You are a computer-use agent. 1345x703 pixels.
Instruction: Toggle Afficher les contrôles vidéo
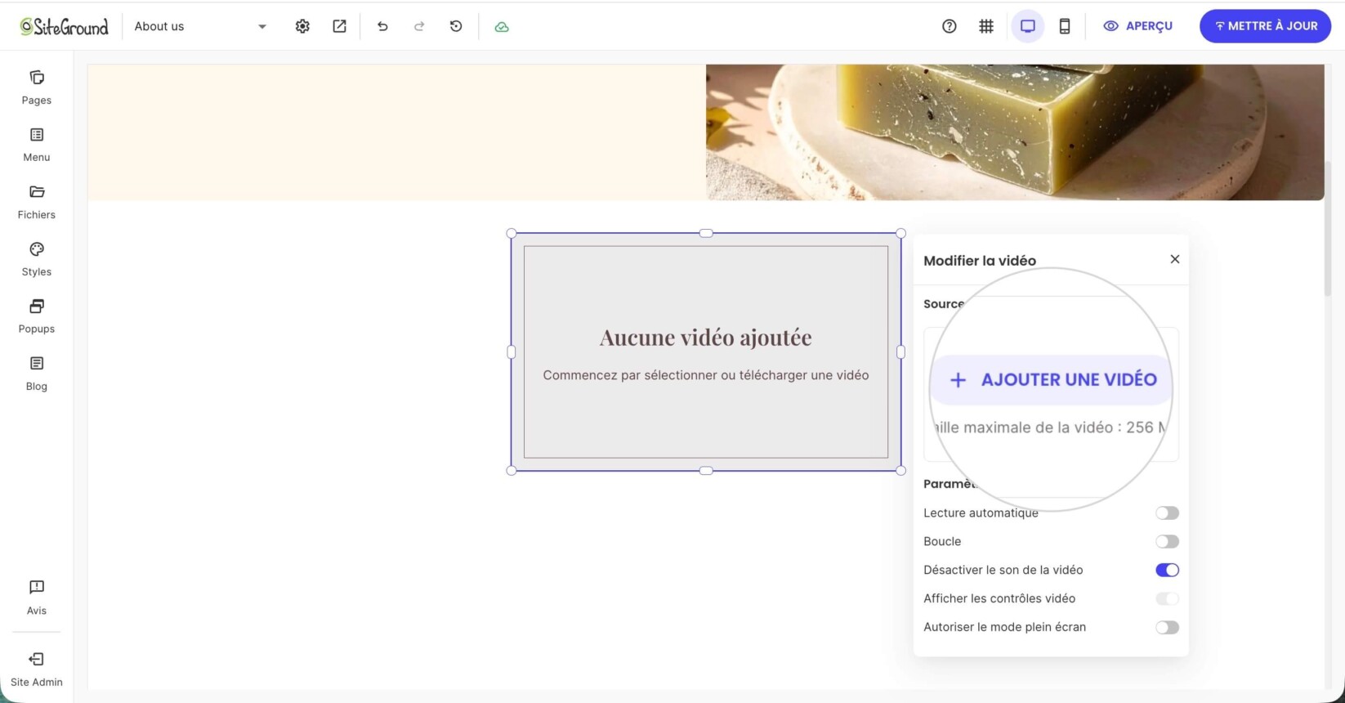1167,599
